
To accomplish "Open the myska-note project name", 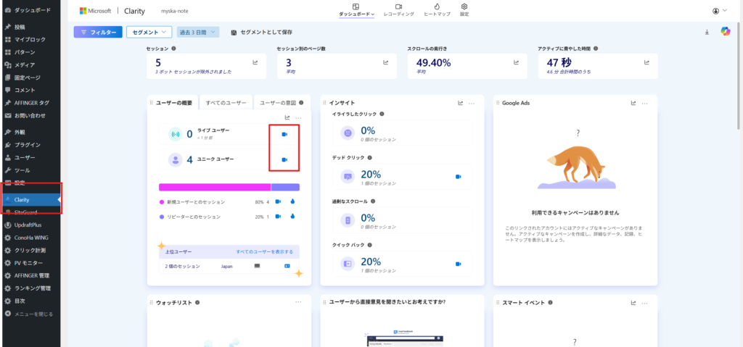I will coord(175,11).
